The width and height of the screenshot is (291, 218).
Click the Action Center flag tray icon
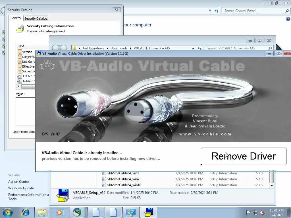tap(248, 212)
